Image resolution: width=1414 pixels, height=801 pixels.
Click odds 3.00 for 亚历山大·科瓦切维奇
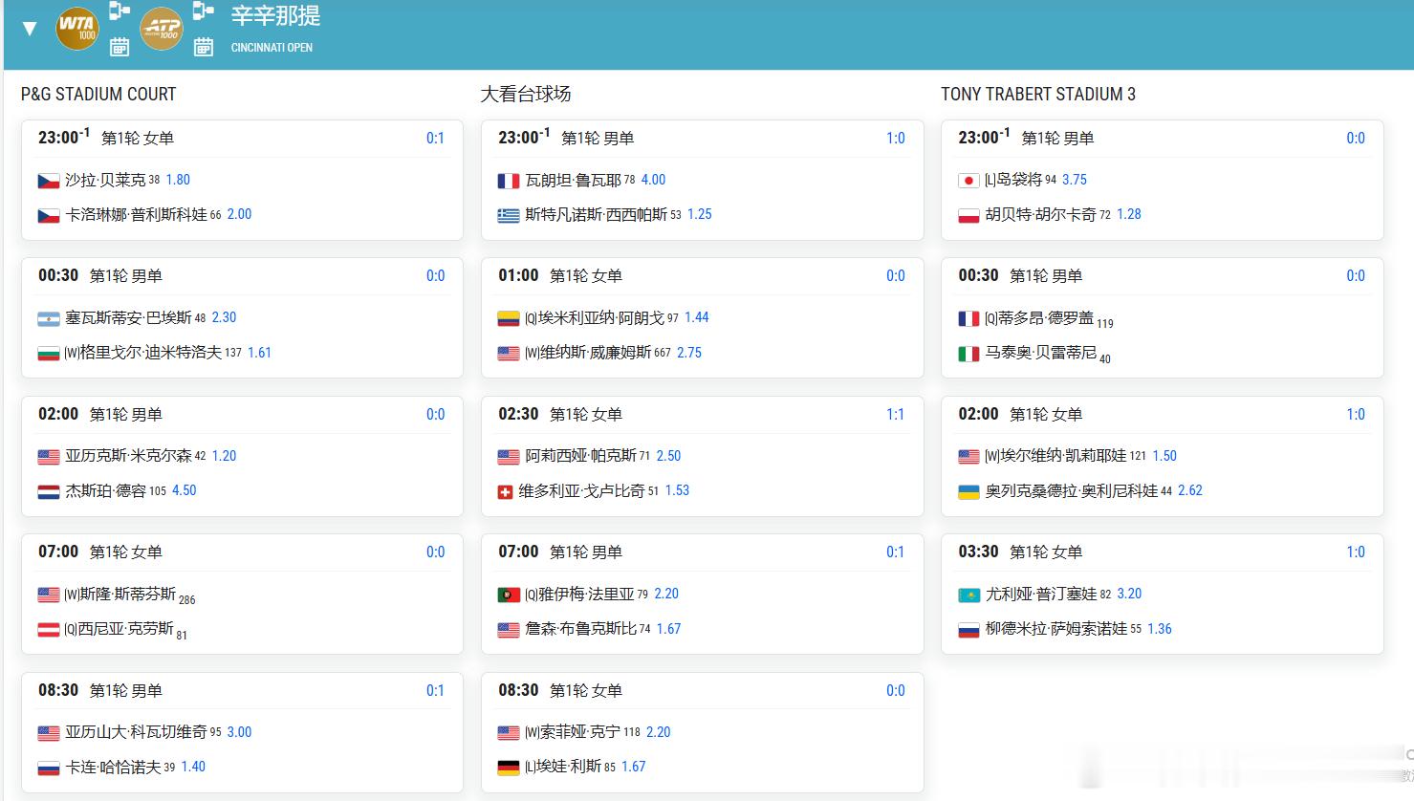click(239, 732)
